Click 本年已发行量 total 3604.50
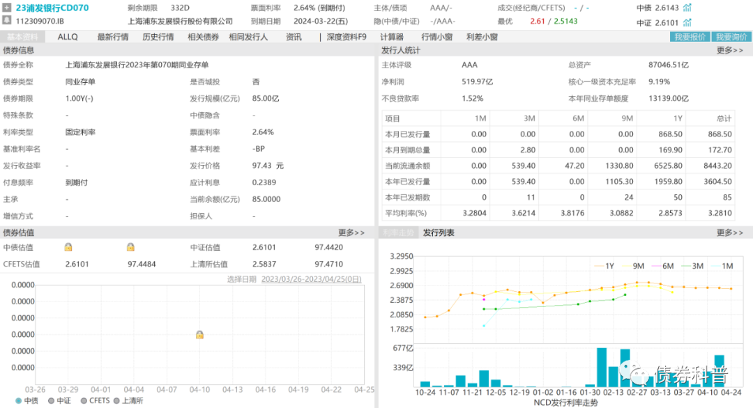Viewport: 753px width, 408px height. point(718,182)
